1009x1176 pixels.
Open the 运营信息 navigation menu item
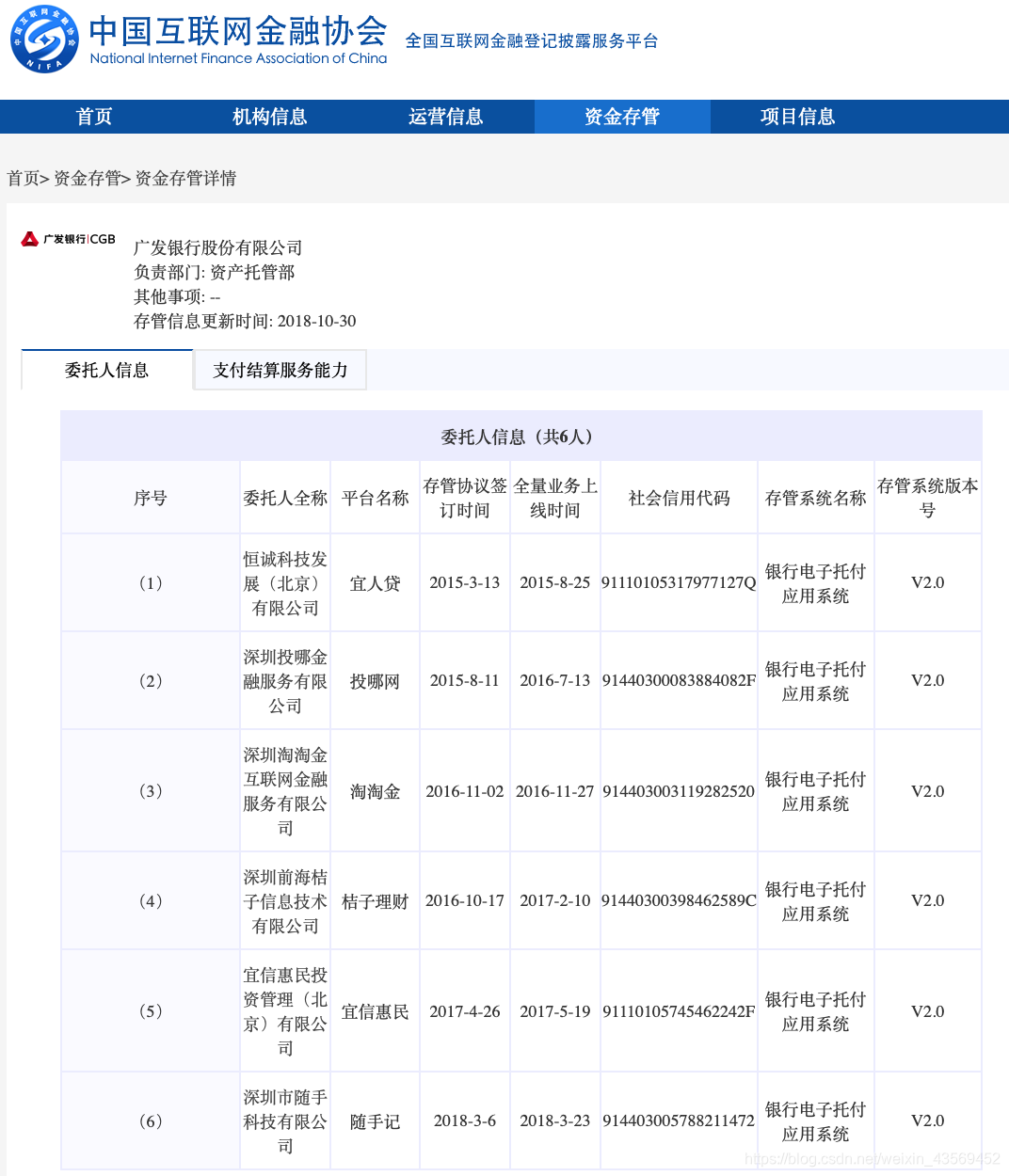click(x=446, y=117)
